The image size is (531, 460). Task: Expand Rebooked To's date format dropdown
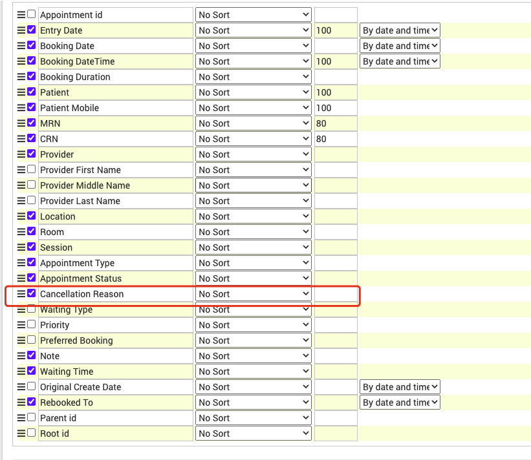[400, 402]
